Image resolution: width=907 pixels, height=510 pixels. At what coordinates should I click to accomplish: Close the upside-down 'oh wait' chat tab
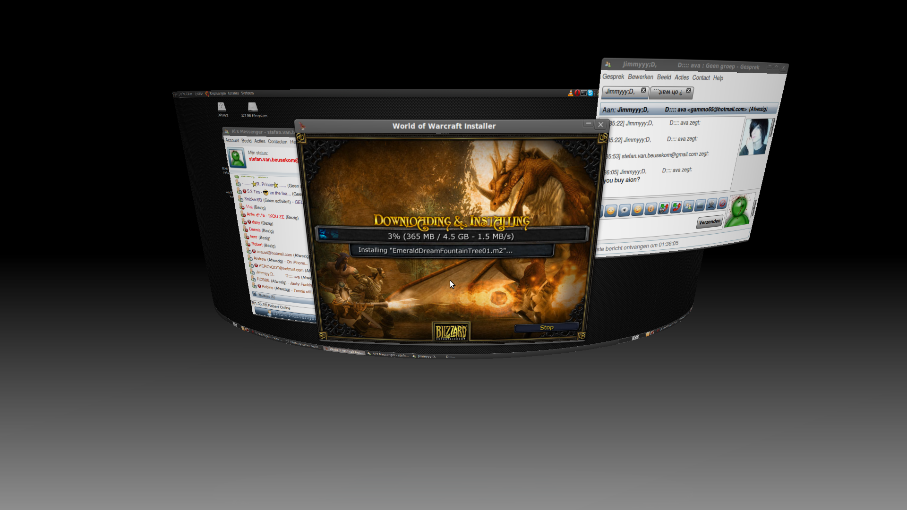(688, 91)
